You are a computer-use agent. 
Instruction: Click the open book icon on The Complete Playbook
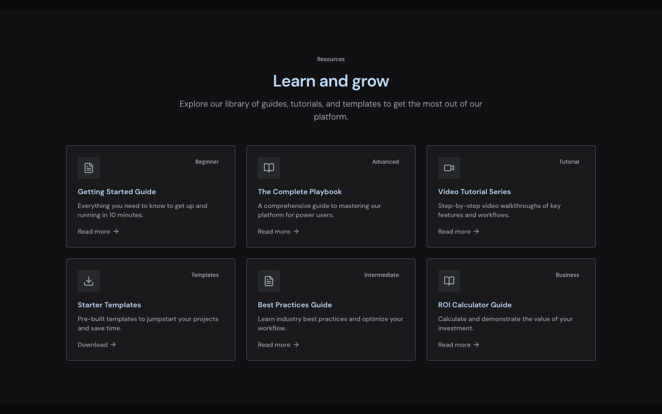pos(269,168)
